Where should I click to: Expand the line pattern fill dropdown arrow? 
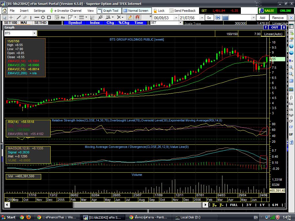[75, 18]
